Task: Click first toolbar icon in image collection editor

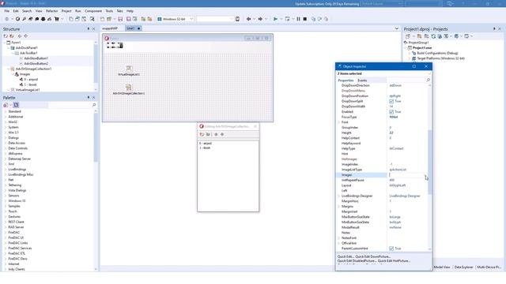Action: point(202,134)
